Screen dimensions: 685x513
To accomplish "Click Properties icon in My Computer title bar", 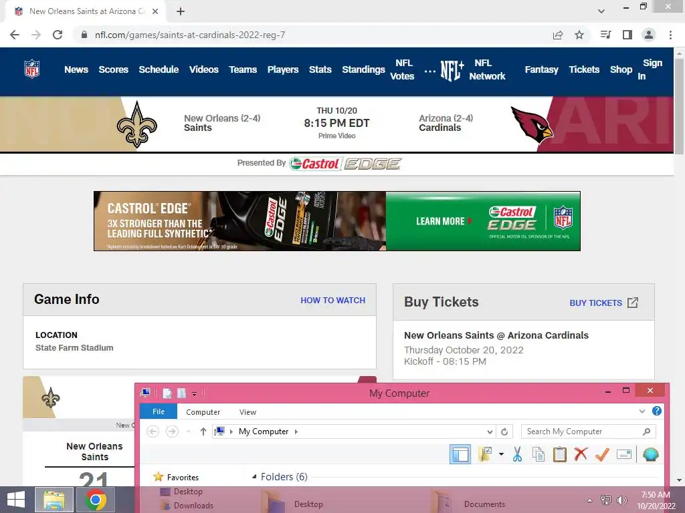I will click(x=167, y=393).
